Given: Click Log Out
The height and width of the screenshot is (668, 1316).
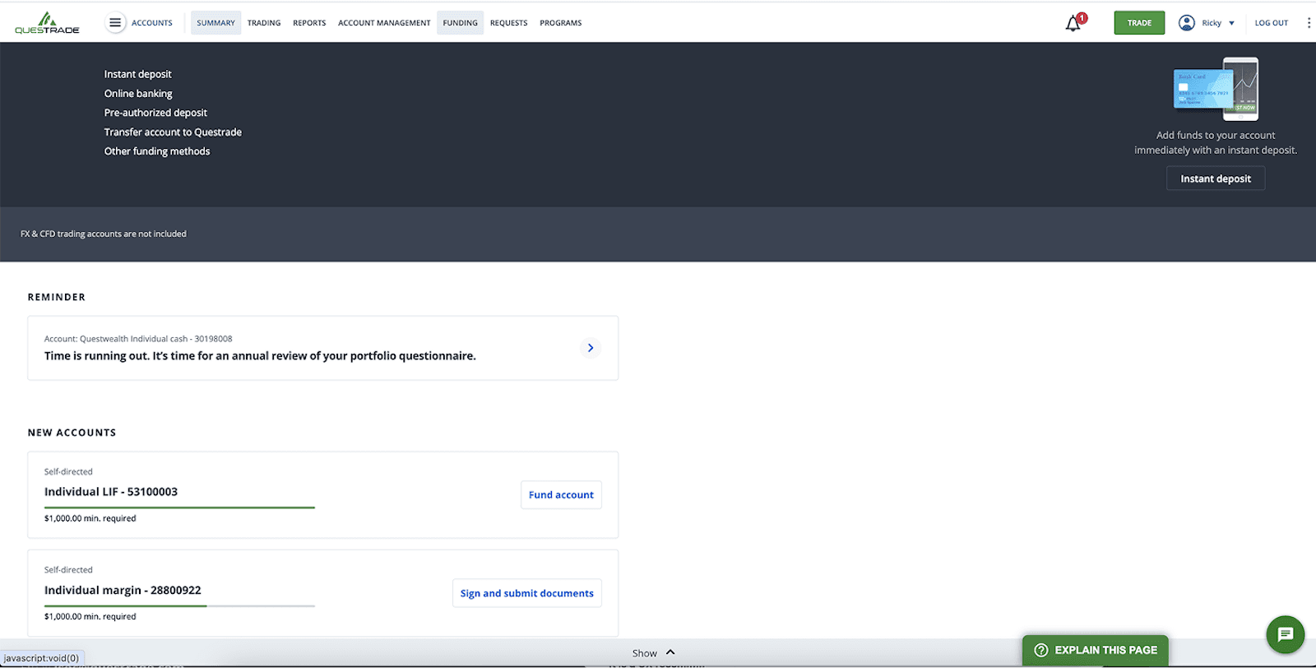Looking at the screenshot, I should coord(1272,23).
